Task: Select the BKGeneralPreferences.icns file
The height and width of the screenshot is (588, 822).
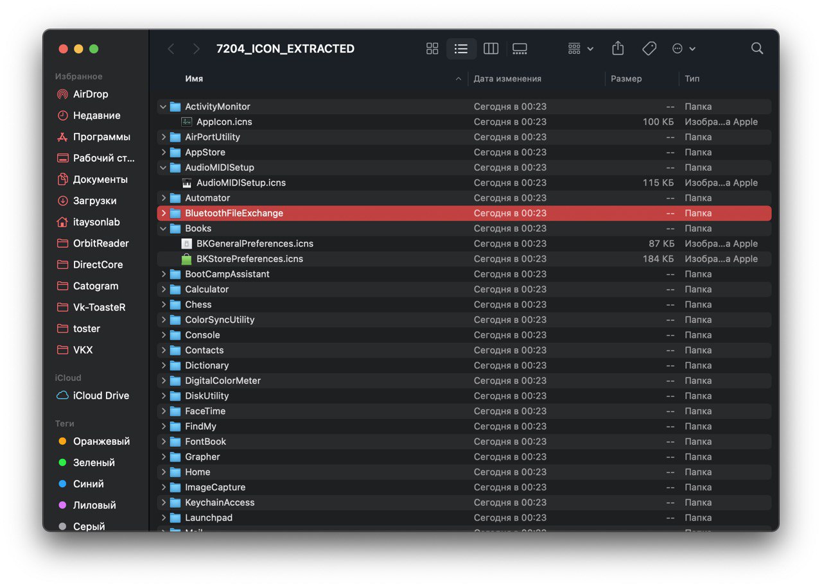Action: (x=464, y=244)
